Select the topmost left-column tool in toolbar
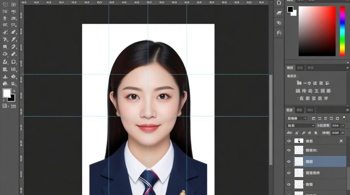The width and height of the screenshot is (350, 195). (5, 5)
